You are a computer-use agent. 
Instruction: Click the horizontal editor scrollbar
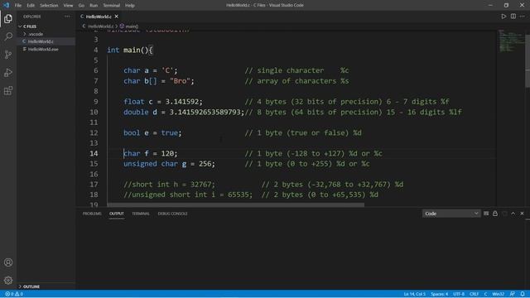pos(235,204)
